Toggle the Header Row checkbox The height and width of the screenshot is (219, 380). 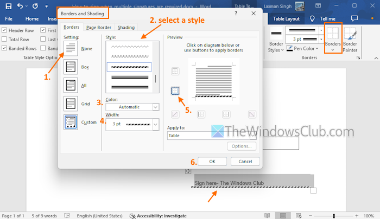[x=4, y=30]
